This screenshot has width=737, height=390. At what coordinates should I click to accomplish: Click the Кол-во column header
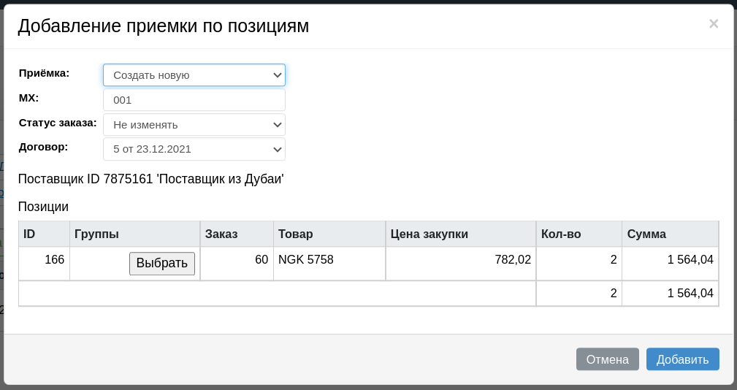(x=579, y=234)
